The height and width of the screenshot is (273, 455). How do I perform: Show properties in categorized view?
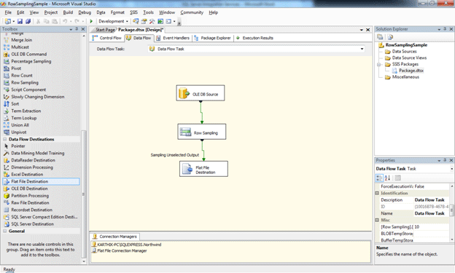point(379,178)
